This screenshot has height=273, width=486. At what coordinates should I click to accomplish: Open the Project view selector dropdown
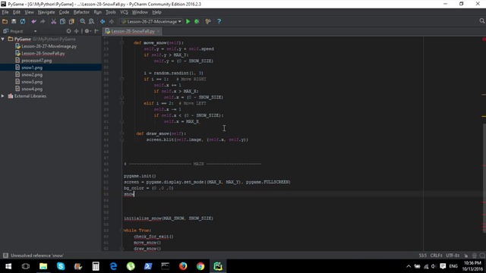pos(20,31)
